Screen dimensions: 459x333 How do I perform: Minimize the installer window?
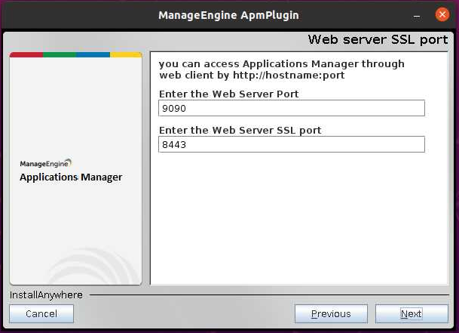click(x=417, y=16)
